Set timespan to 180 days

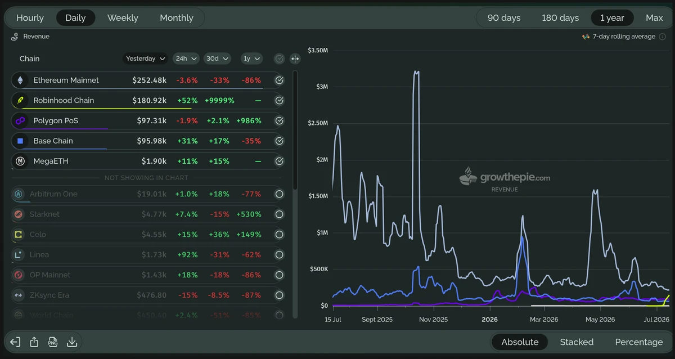click(560, 18)
